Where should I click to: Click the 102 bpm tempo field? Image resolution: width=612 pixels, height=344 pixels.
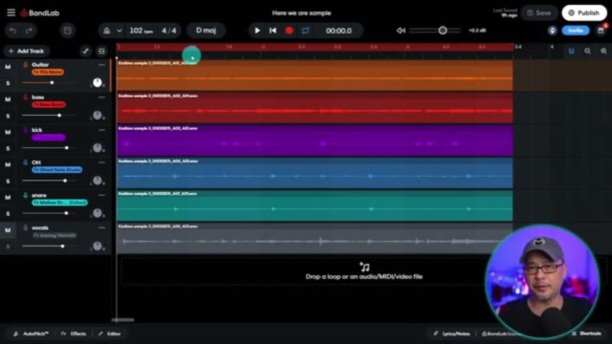(141, 30)
